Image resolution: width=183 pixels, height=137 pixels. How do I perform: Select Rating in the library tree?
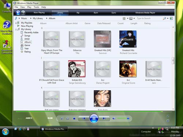click(27, 52)
